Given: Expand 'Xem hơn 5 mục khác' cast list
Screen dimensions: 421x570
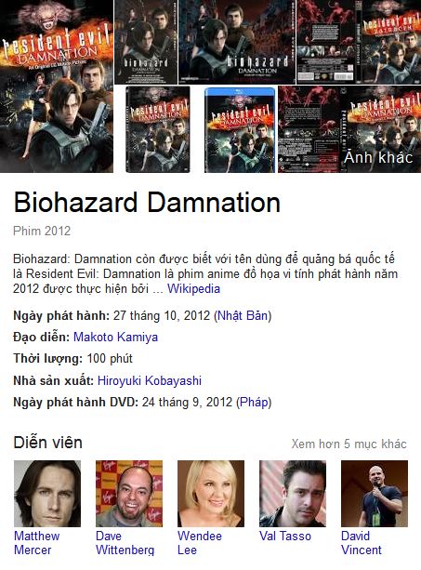Looking at the screenshot, I should 349,444.
